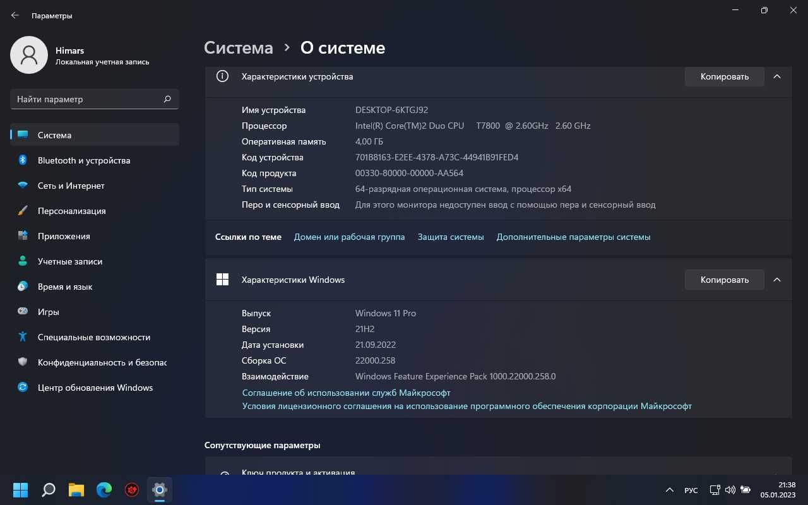Click the Система monitor icon in sidebar

pos(23,135)
